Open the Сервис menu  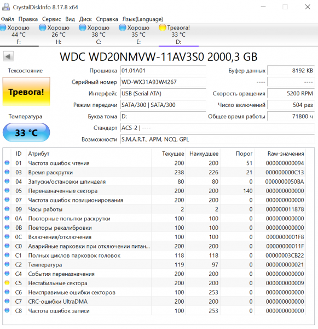coord(51,19)
